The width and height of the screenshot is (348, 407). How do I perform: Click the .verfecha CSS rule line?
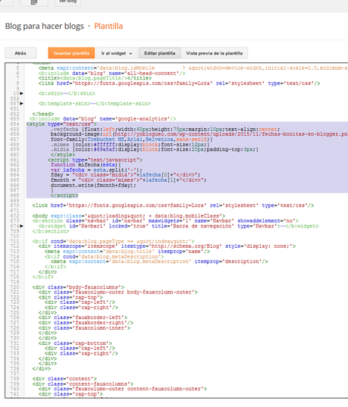[165, 129]
